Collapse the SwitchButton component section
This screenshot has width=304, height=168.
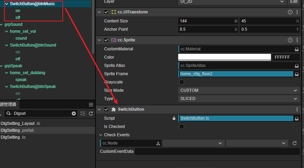[99, 110]
